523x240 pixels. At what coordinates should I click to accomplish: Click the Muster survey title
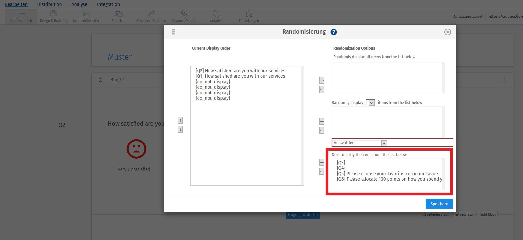(120, 57)
